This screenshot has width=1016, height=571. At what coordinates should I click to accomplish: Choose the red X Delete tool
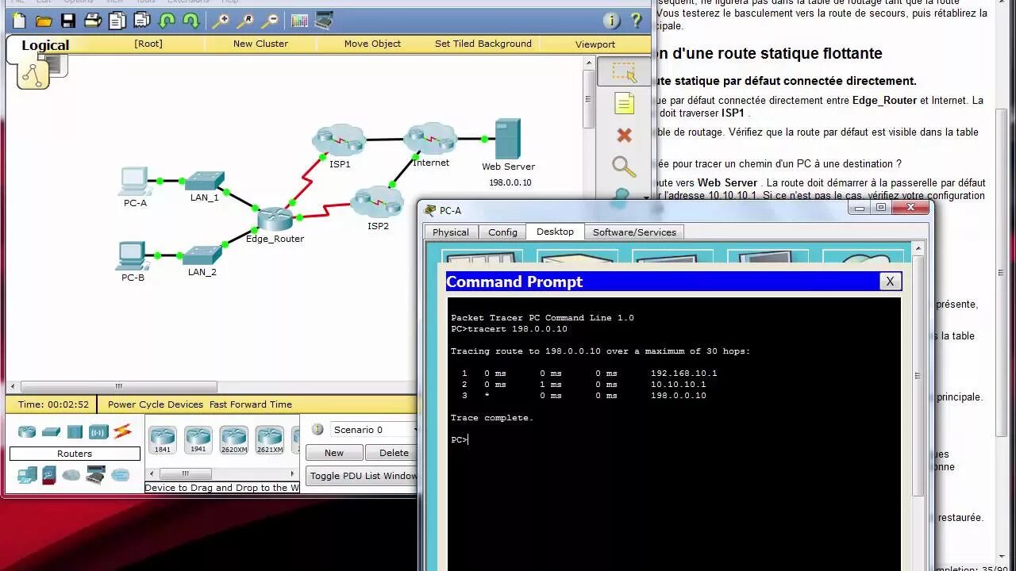[x=624, y=136]
